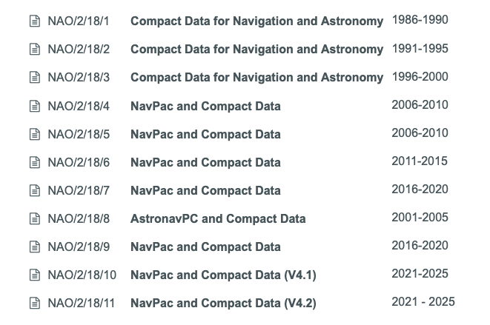This screenshot has height=325, width=490.
Task: Select the file icon for NAO/2/18/6
Action: coord(33,162)
